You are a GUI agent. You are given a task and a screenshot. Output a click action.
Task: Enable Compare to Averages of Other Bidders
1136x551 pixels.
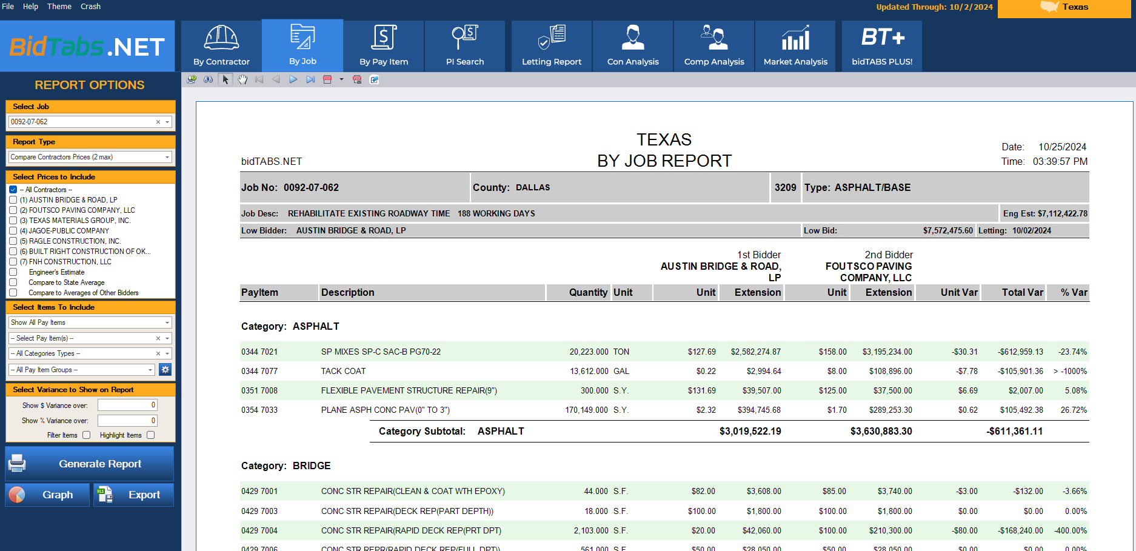[x=13, y=293]
